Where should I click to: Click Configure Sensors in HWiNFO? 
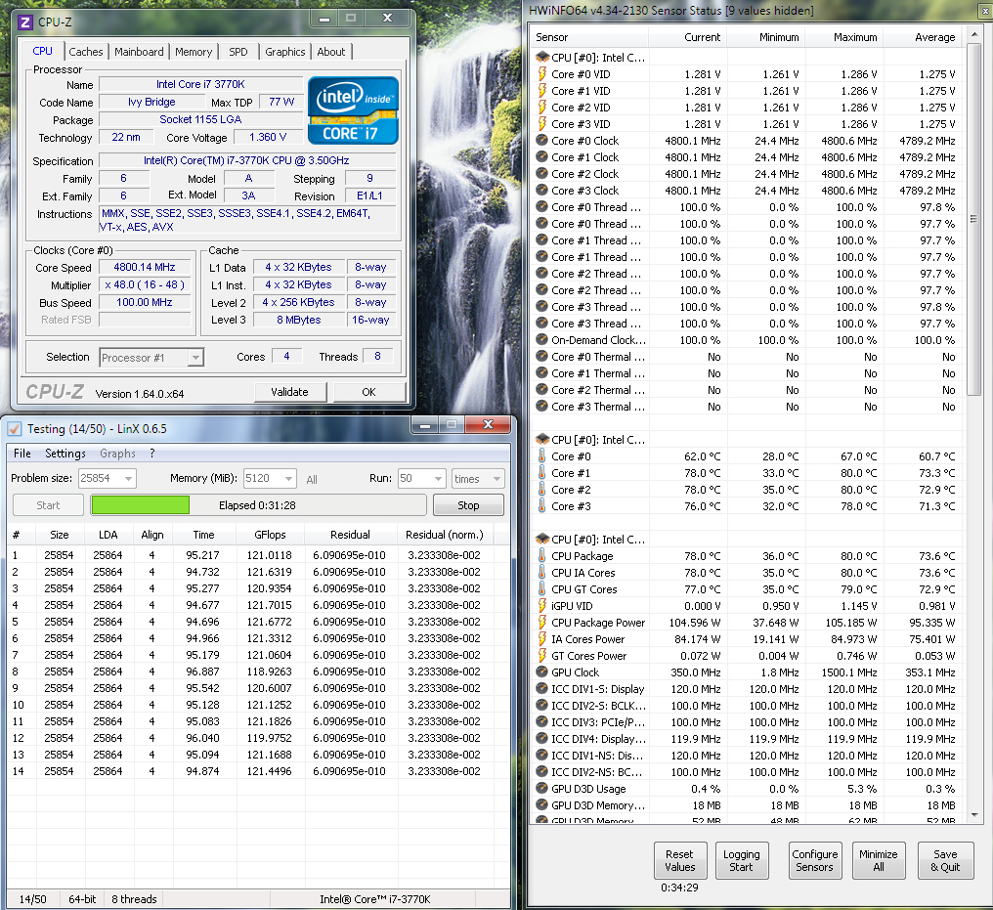(x=814, y=860)
